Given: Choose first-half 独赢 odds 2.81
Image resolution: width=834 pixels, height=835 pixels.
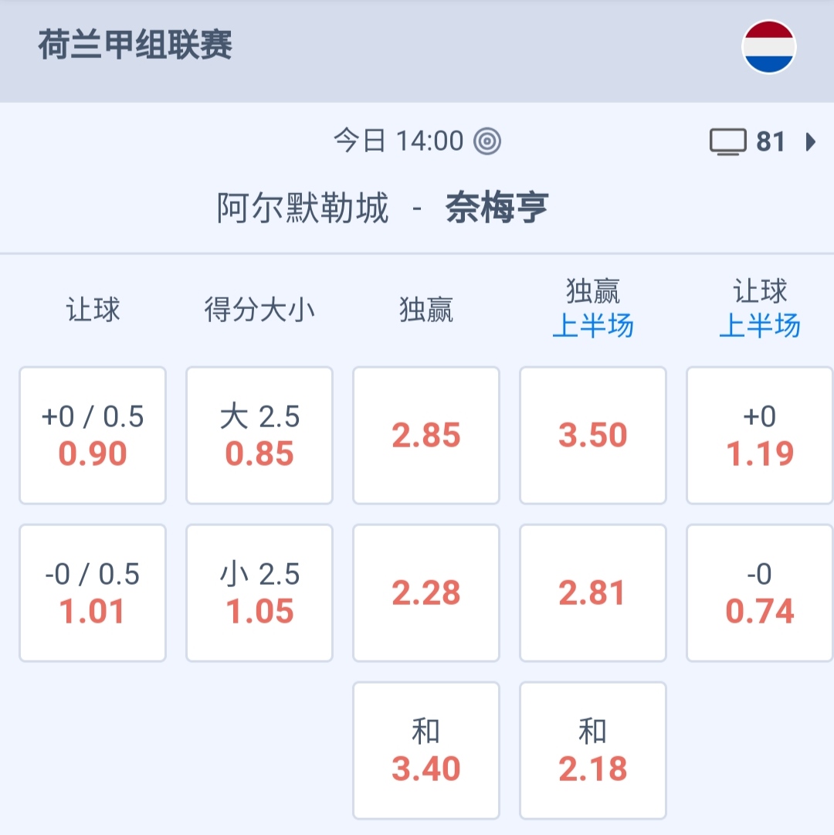Looking at the screenshot, I should click(593, 593).
